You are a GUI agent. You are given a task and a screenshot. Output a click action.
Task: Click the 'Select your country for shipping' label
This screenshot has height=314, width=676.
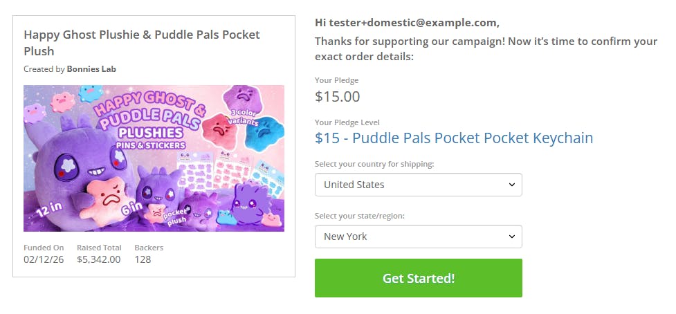pyautogui.click(x=374, y=164)
